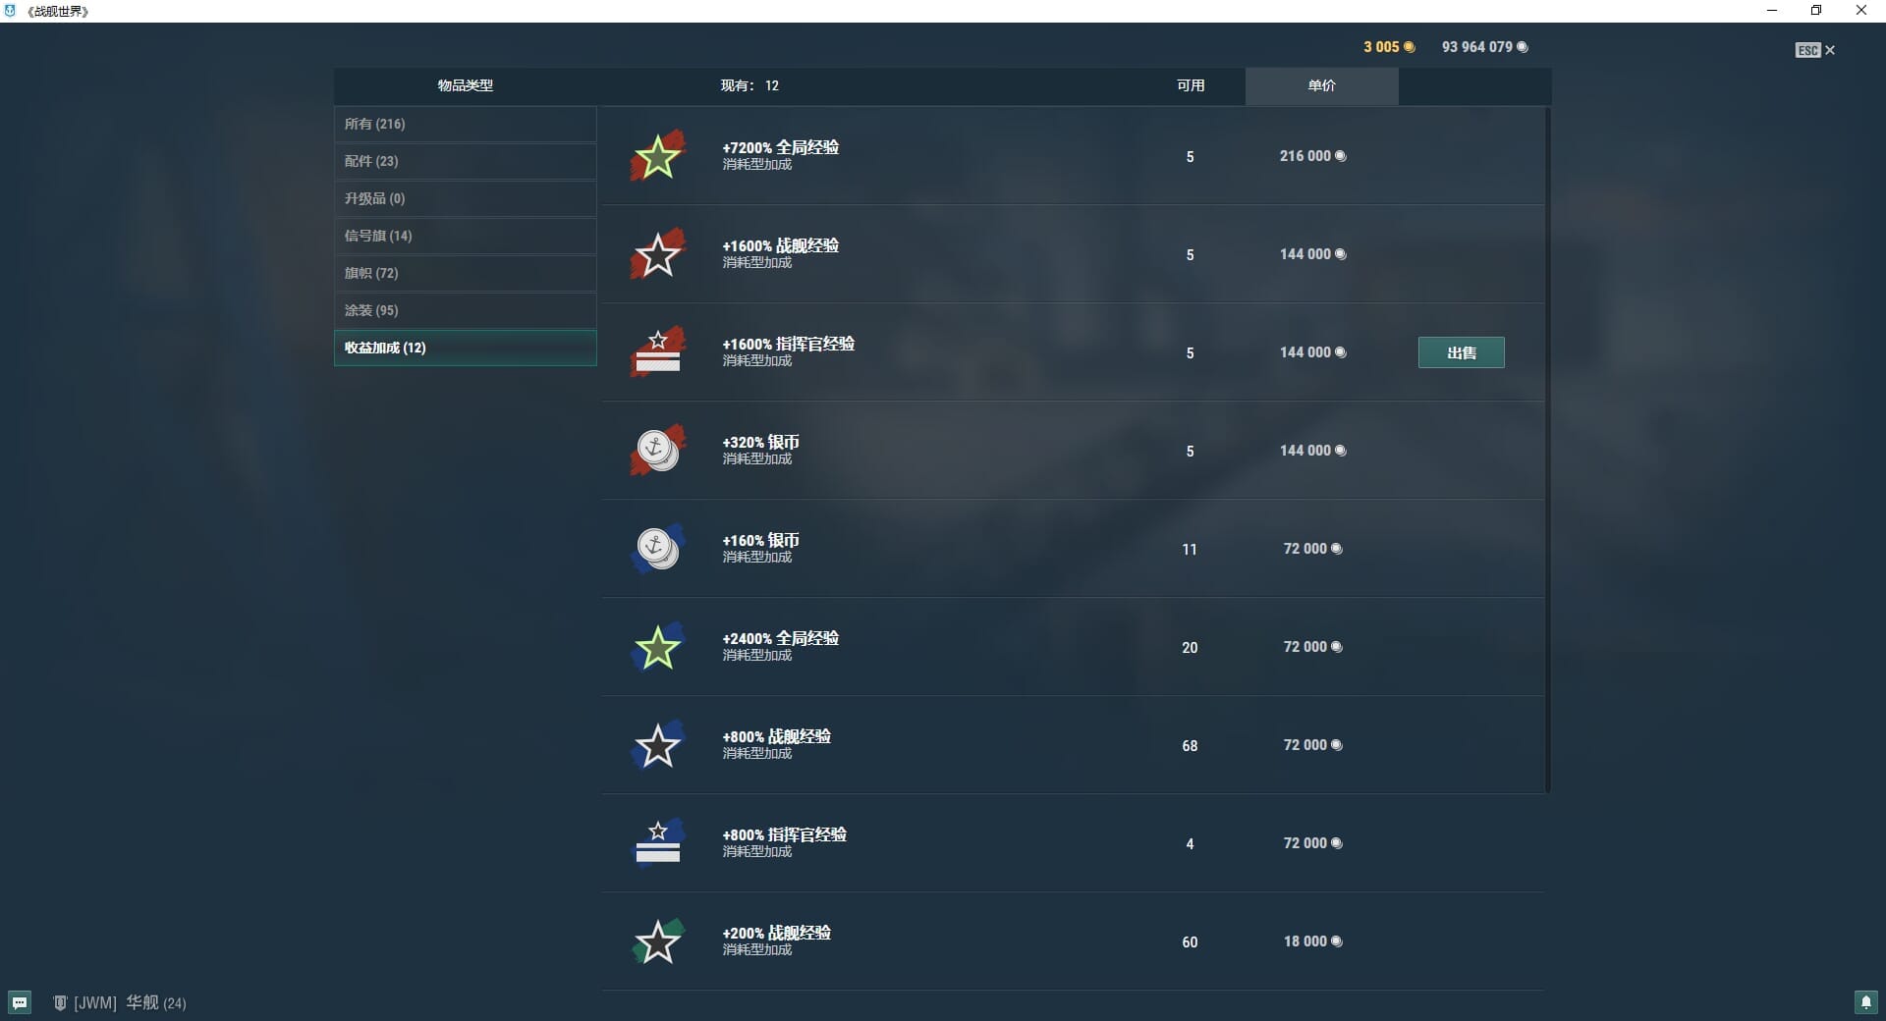Open the 信号旗 (14) category
This screenshot has height=1021, width=1886.
tap(465, 236)
